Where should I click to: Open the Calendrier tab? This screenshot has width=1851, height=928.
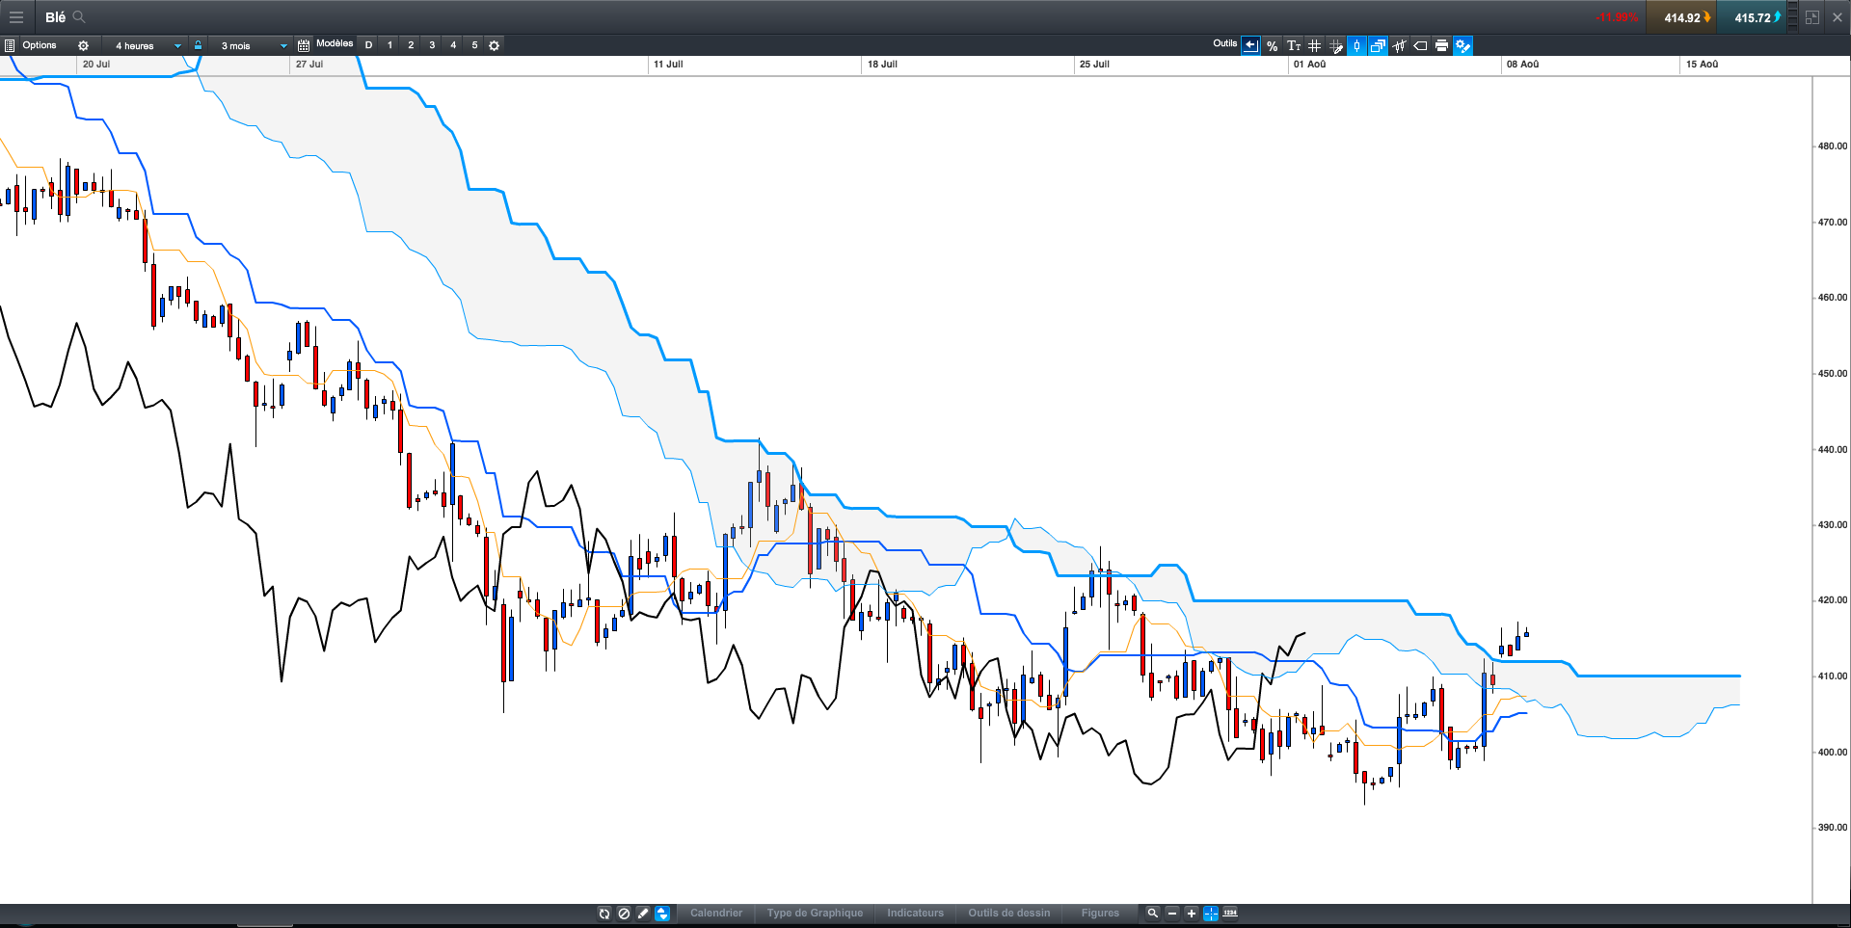click(716, 913)
